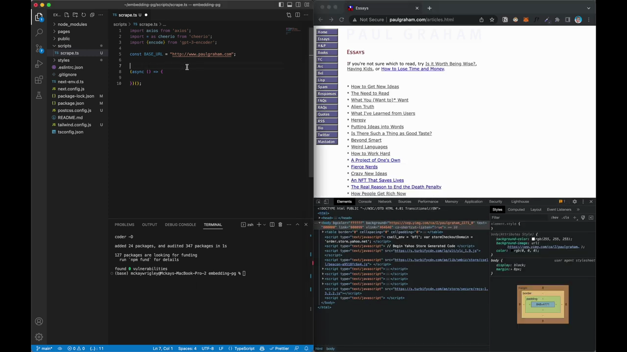
Task: Toggle Chrome side panel
Action: click(x=568, y=20)
